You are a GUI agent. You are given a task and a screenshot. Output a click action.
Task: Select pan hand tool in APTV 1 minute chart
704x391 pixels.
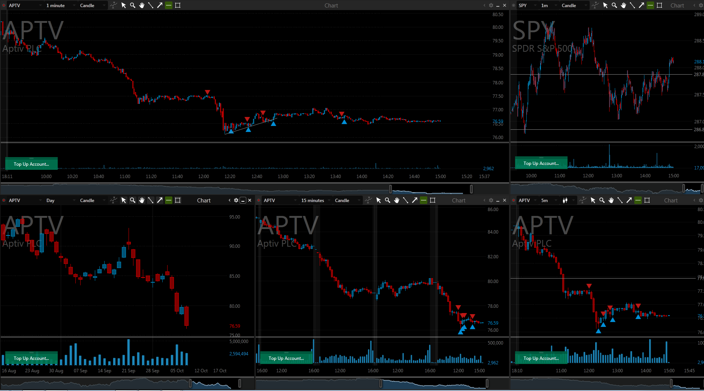[142, 5]
